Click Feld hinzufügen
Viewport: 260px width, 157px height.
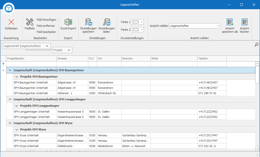point(46,20)
